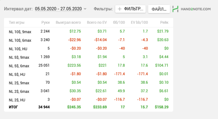
Task: Click the ИТОГ total row
Action: [88, 107]
